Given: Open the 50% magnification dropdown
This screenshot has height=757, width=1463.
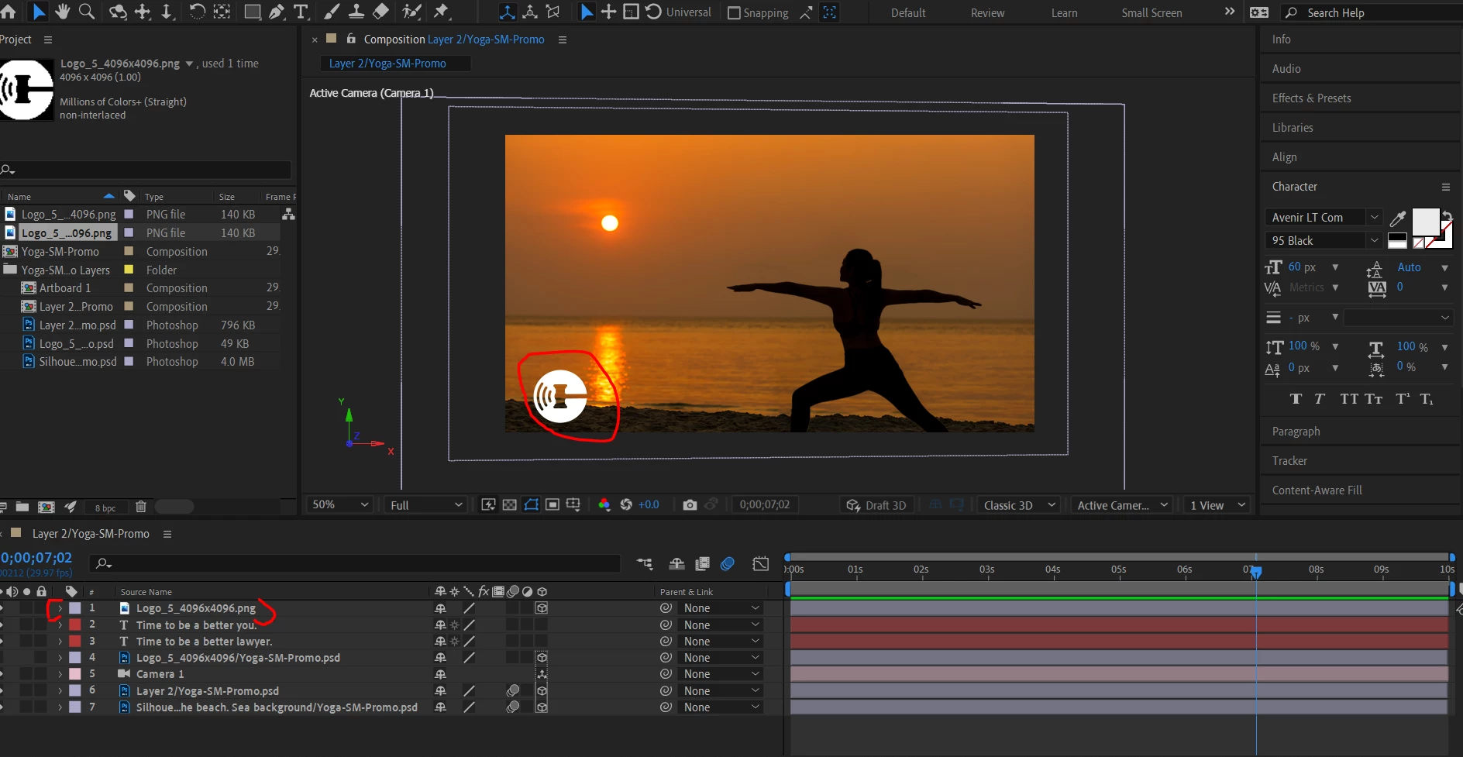Looking at the screenshot, I should tap(339, 505).
